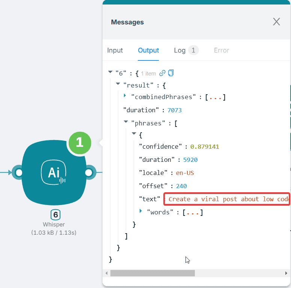Expand the "words" array
Image resolution: width=291 pixels, height=288 pixels.
(141, 211)
